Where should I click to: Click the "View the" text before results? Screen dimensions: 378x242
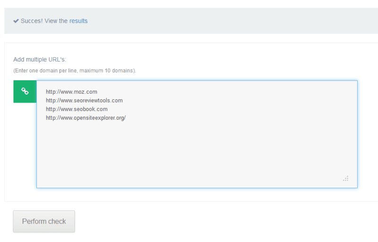tap(56, 21)
